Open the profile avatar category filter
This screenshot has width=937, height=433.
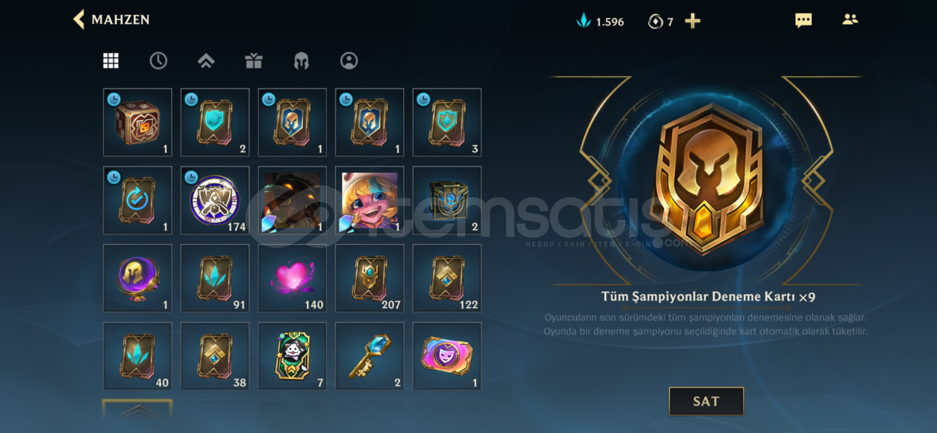349,61
